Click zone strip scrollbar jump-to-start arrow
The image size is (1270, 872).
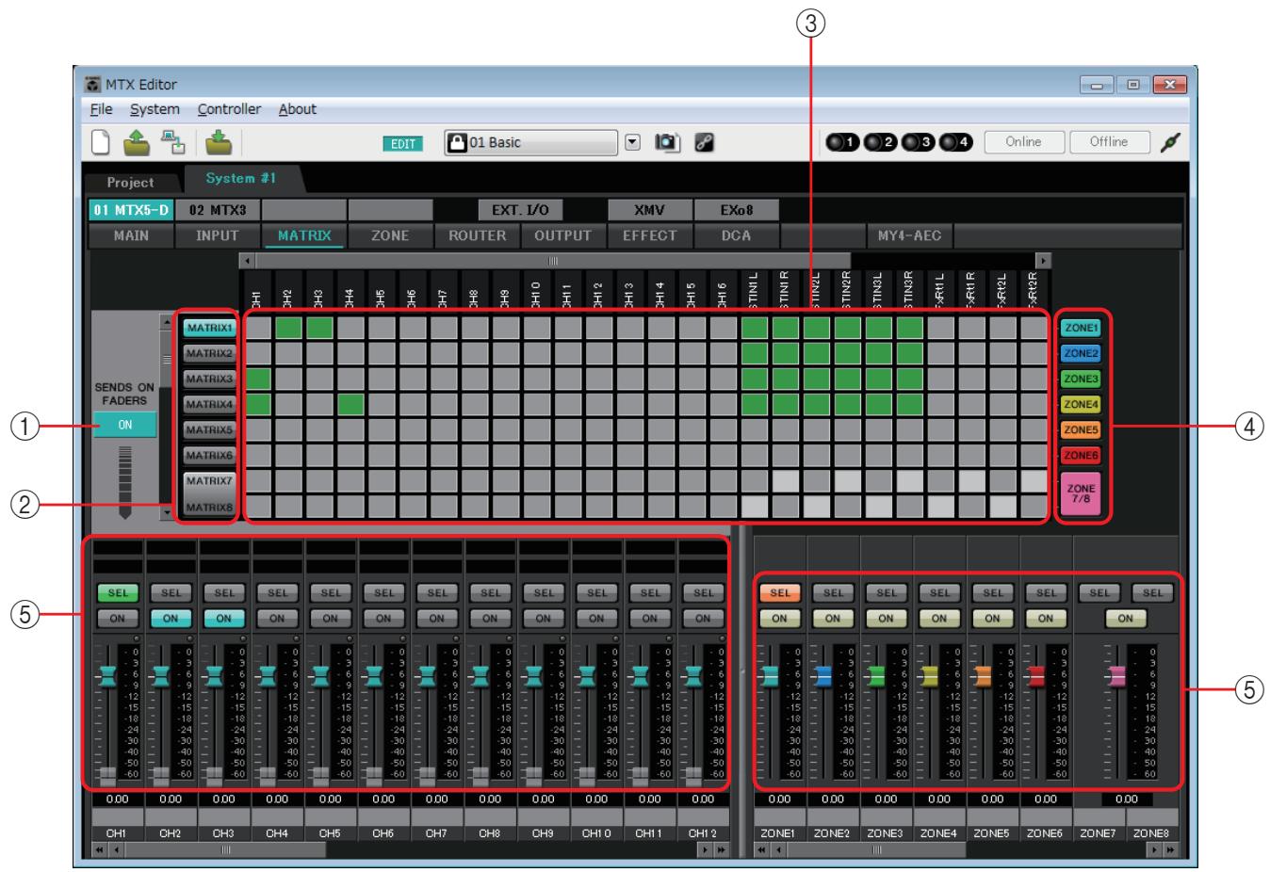761,849
